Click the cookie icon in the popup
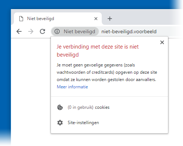 click(x=60, y=107)
